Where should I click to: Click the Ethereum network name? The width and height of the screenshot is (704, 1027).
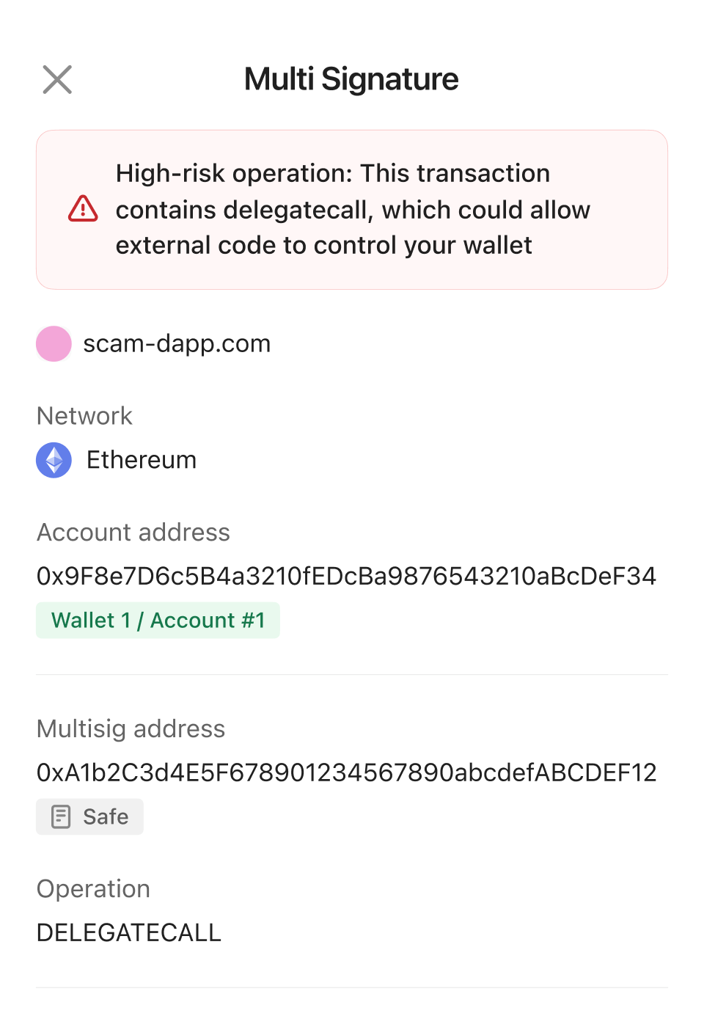pyautogui.click(x=142, y=460)
